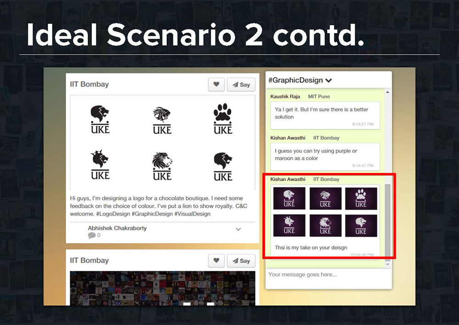Open the #GraphicDesign channel dropdown
This screenshot has width=459, height=325.
329,80
